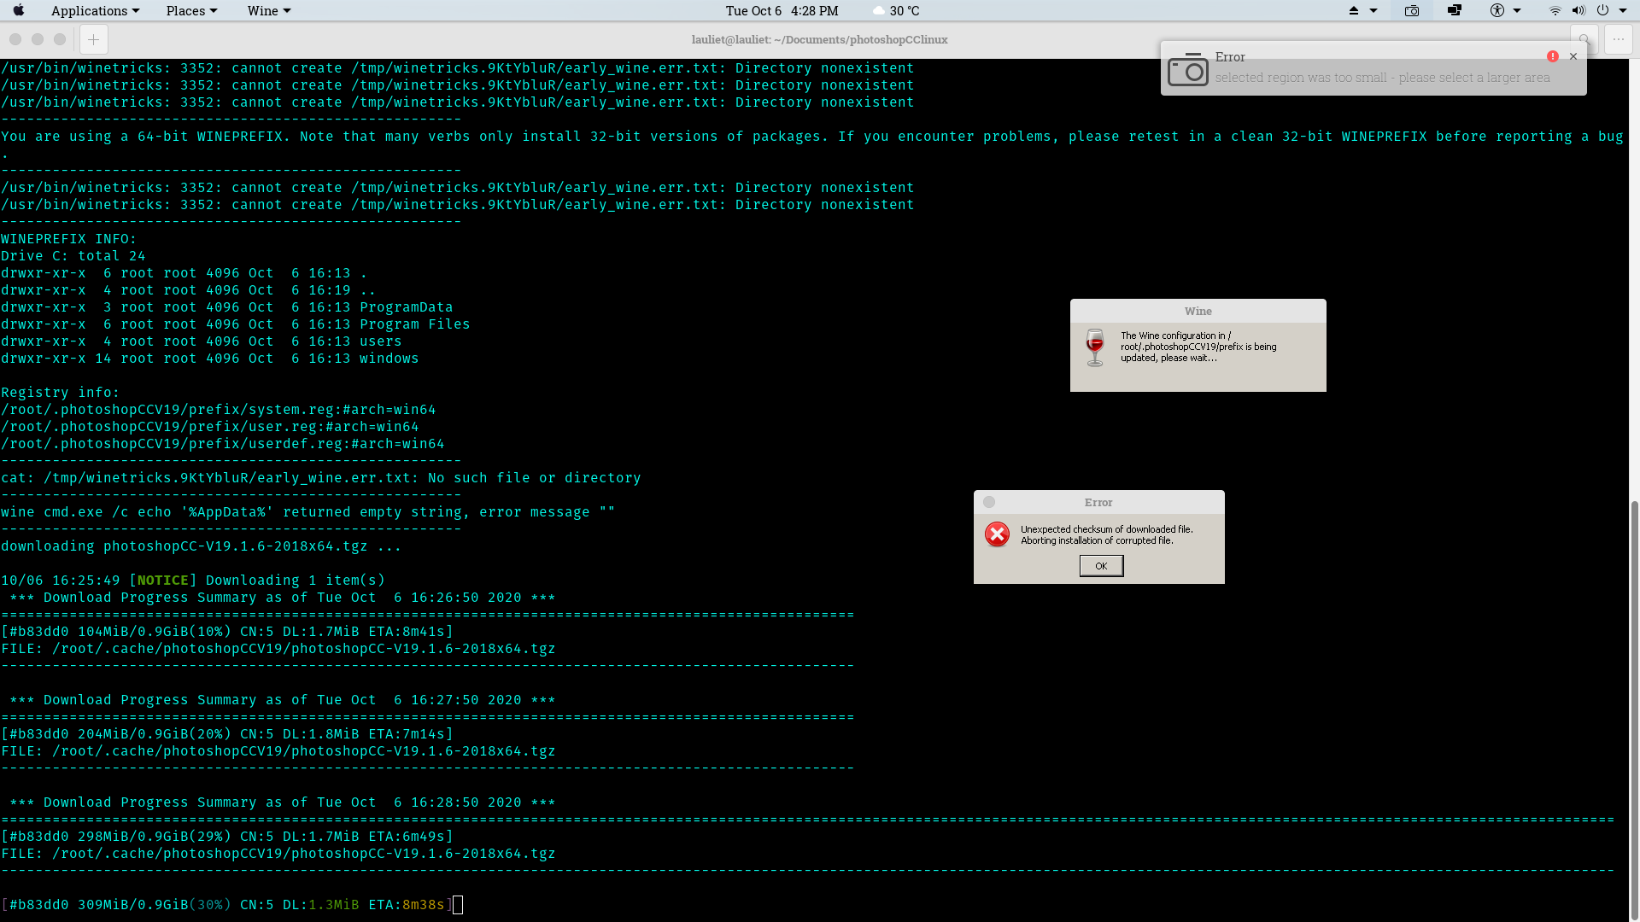This screenshot has height=922, width=1640.
Task: Click the 'Unexpected checksum of downloaded file' message
Action: pyautogui.click(x=1106, y=534)
